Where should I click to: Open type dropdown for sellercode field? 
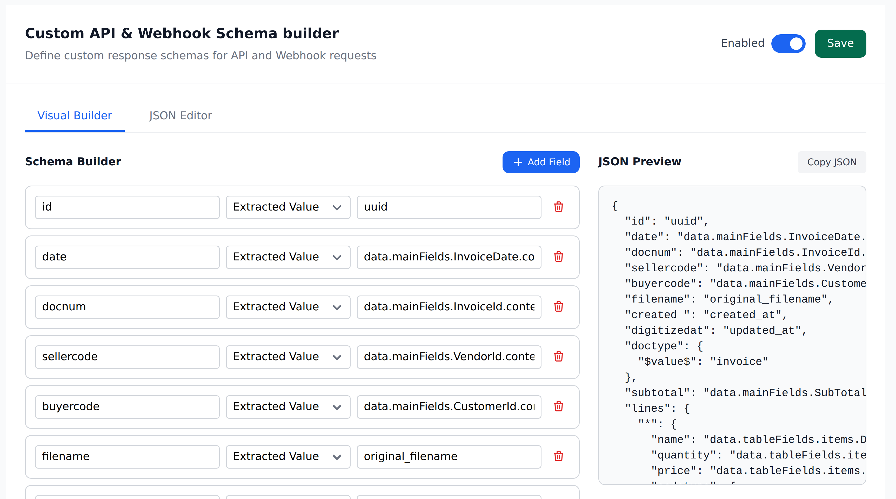[288, 357]
